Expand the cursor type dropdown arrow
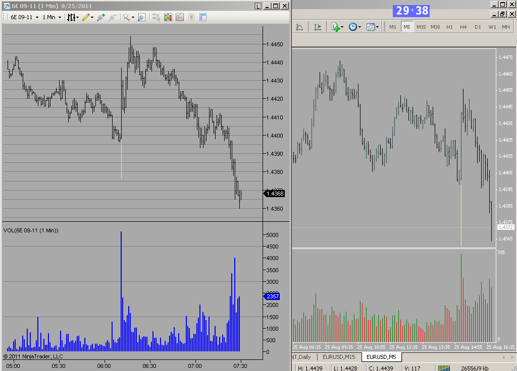Screen dimensions: 517x371 tap(133, 18)
